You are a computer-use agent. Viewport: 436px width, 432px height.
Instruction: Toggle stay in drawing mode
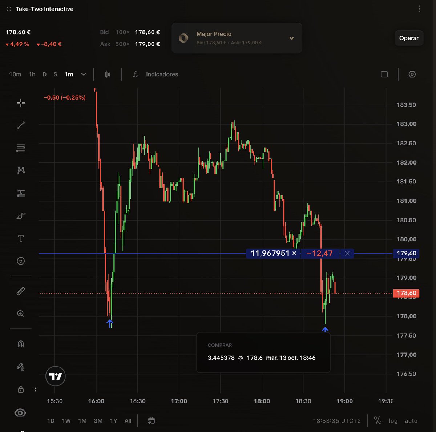[21, 367]
